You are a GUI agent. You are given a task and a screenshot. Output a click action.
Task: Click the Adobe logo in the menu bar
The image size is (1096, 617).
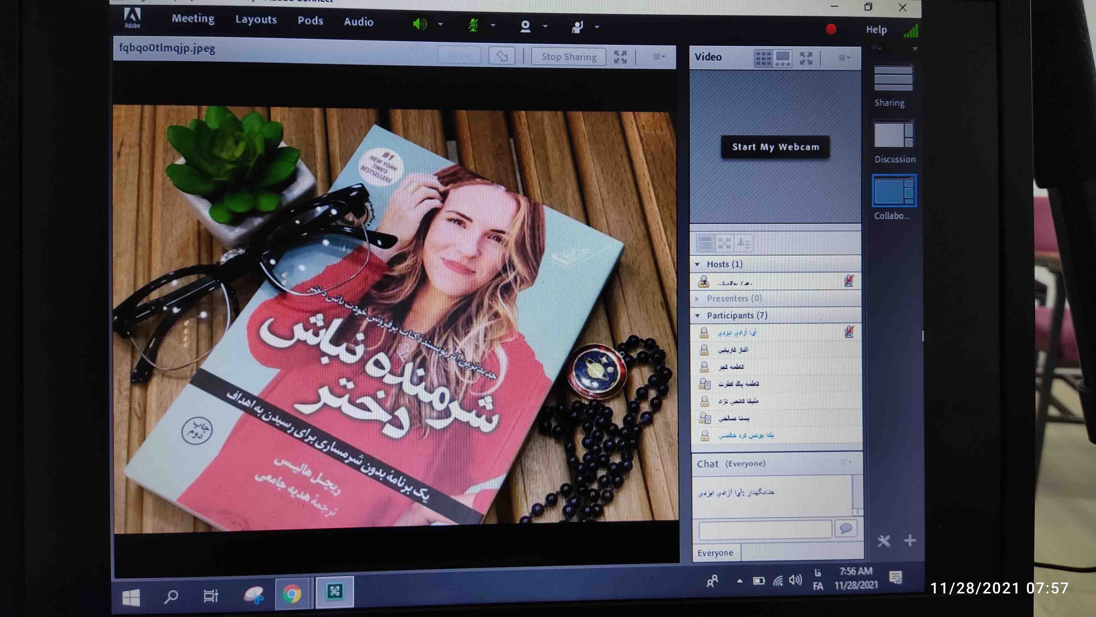132,18
